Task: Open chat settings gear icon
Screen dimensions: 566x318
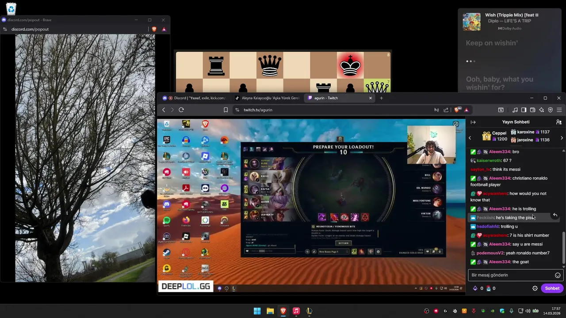Action: click(535, 288)
